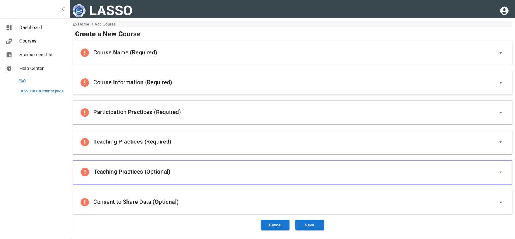Click the 'Create a New Course' heading

108,34
